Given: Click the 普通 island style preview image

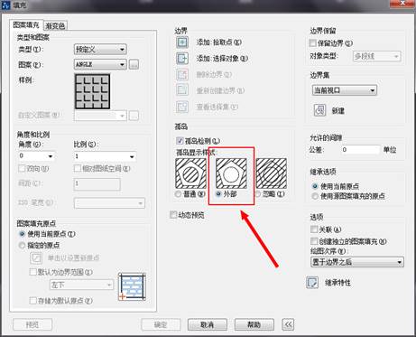Looking at the screenshot, I should [x=190, y=173].
